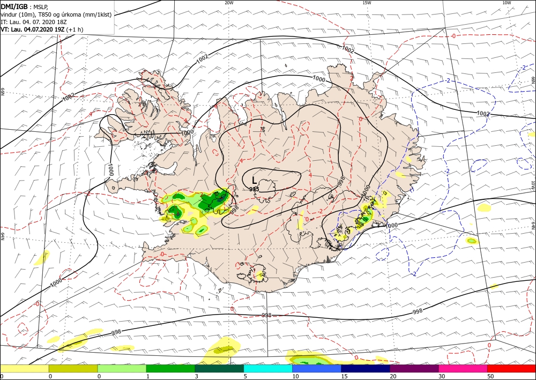
Task: Select the 'VT: Lau. 04.07.2020 19Z (+1 h)' line
Action: click(x=42, y=29)
